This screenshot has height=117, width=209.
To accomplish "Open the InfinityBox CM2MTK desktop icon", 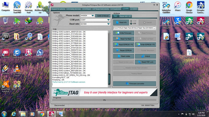I will [x=166, y=23].
